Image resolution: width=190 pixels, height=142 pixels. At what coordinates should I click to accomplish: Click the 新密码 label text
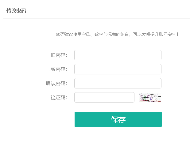pyautogui.click(x=59, y=69)
